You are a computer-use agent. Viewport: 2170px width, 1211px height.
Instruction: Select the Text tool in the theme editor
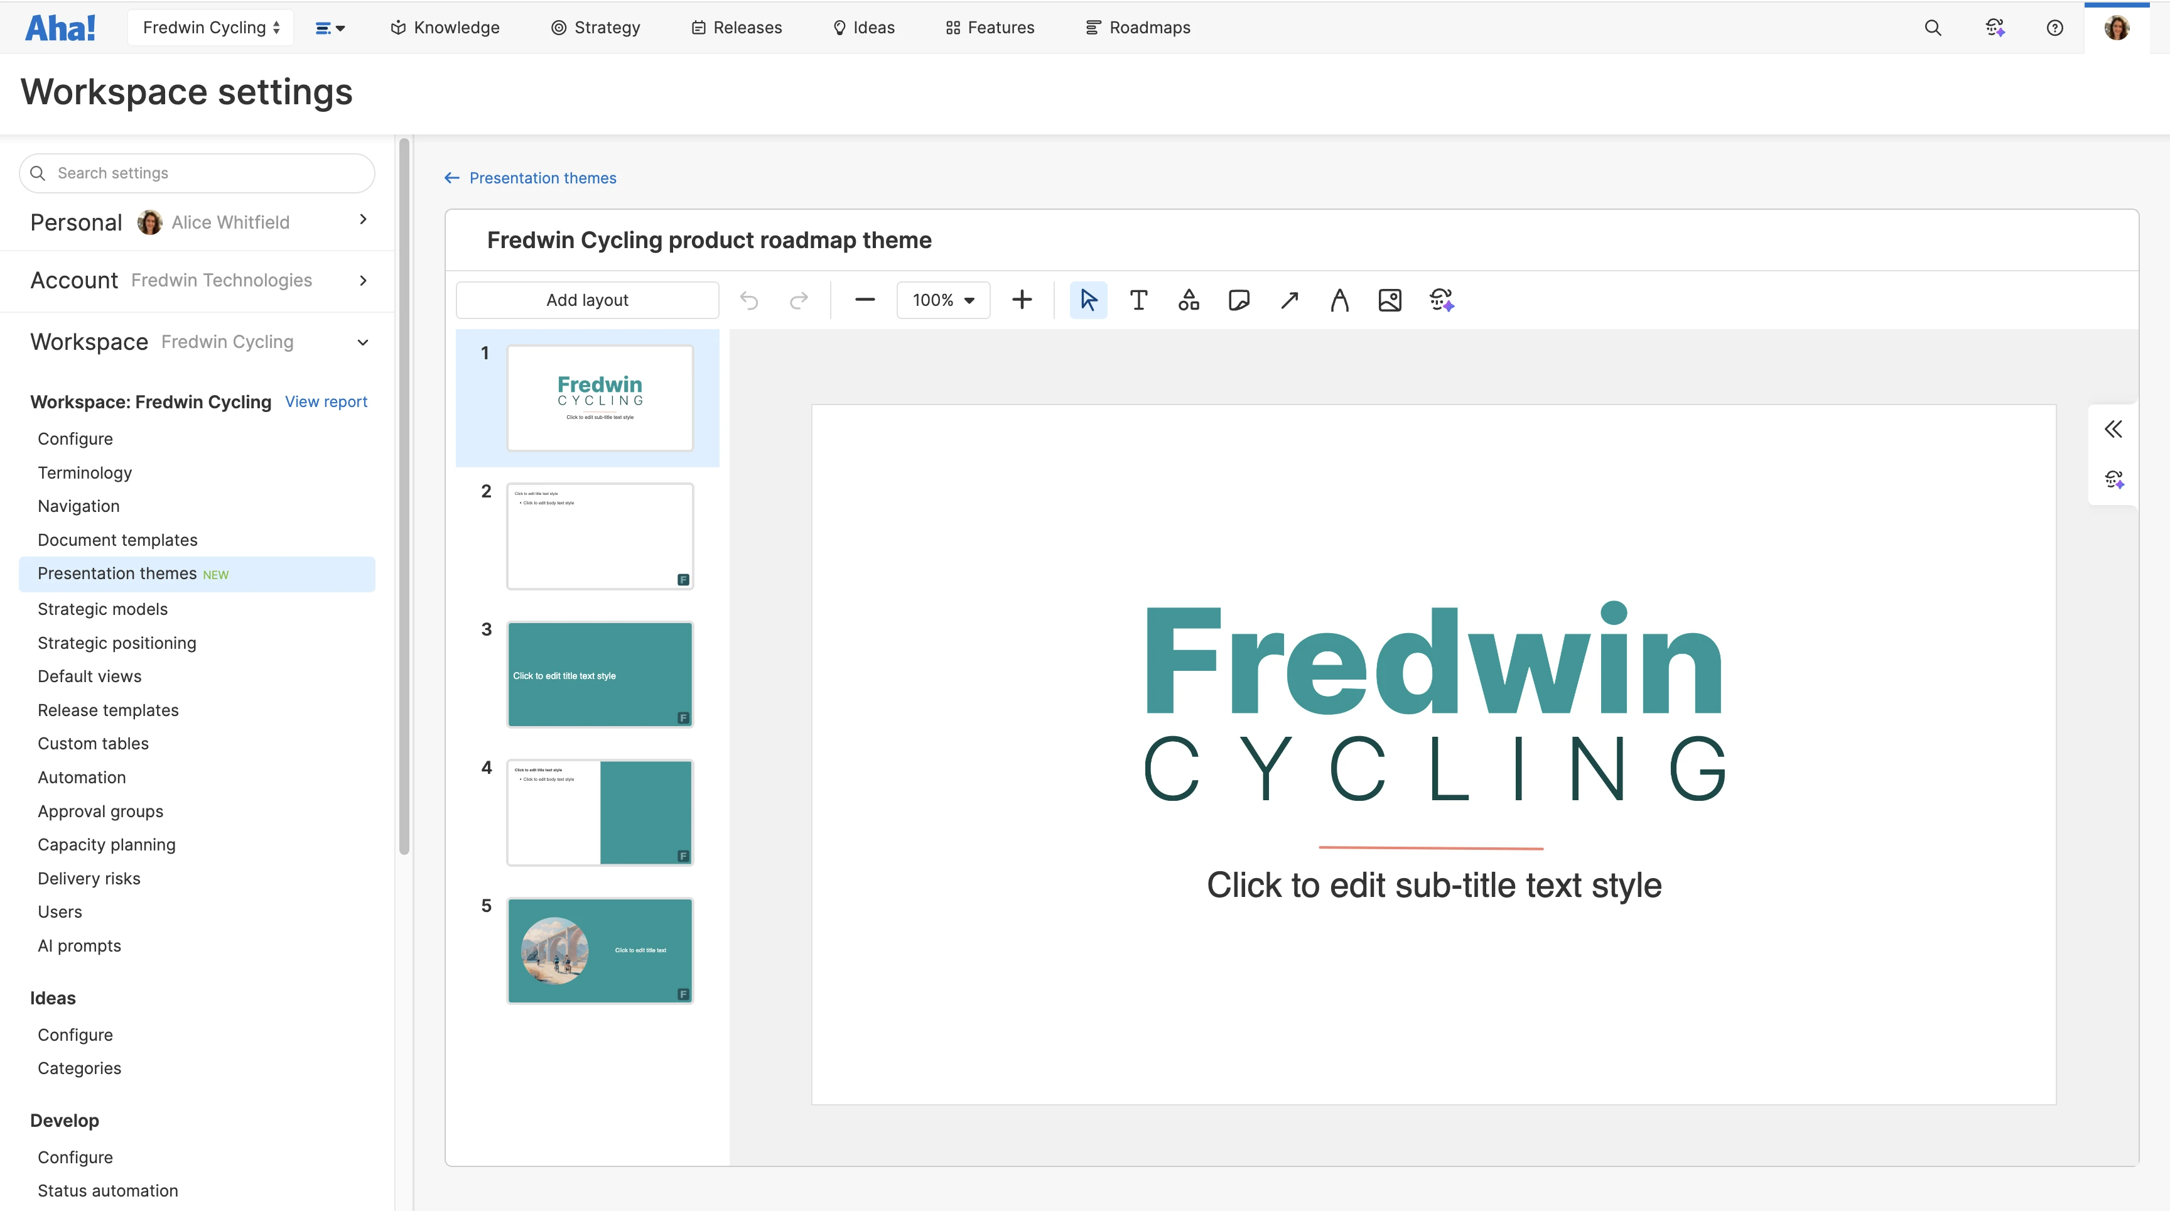1138,299
